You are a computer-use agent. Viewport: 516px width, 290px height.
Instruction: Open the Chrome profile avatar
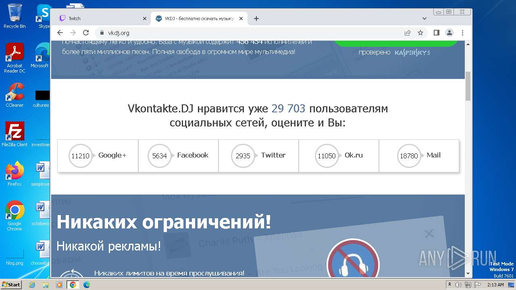click(449, 33)
